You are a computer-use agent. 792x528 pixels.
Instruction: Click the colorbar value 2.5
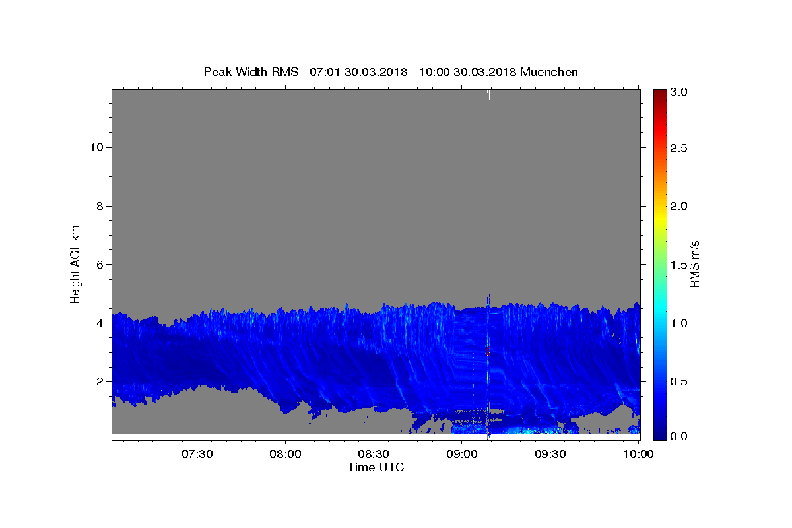pyautogui.click(x=679, y=148)
